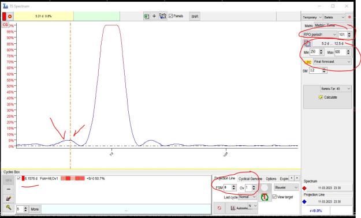Click the RPO period value field 101
The height and width of the screenshot is (218, 361).
(x=343, y=35)
